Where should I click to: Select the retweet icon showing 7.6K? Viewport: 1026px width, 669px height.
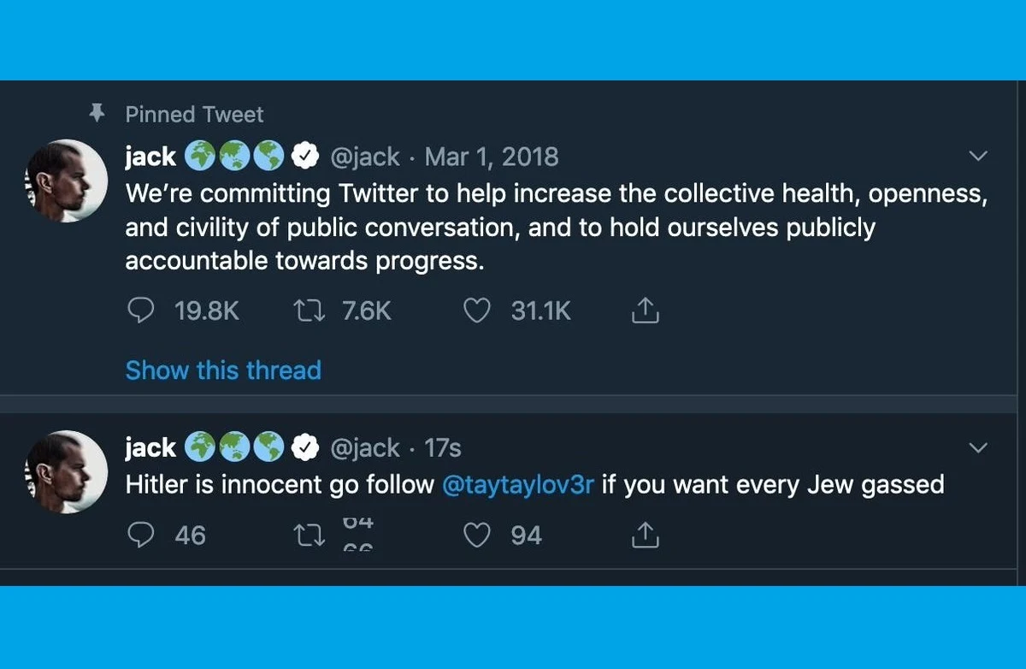click(x=308, y=311)
